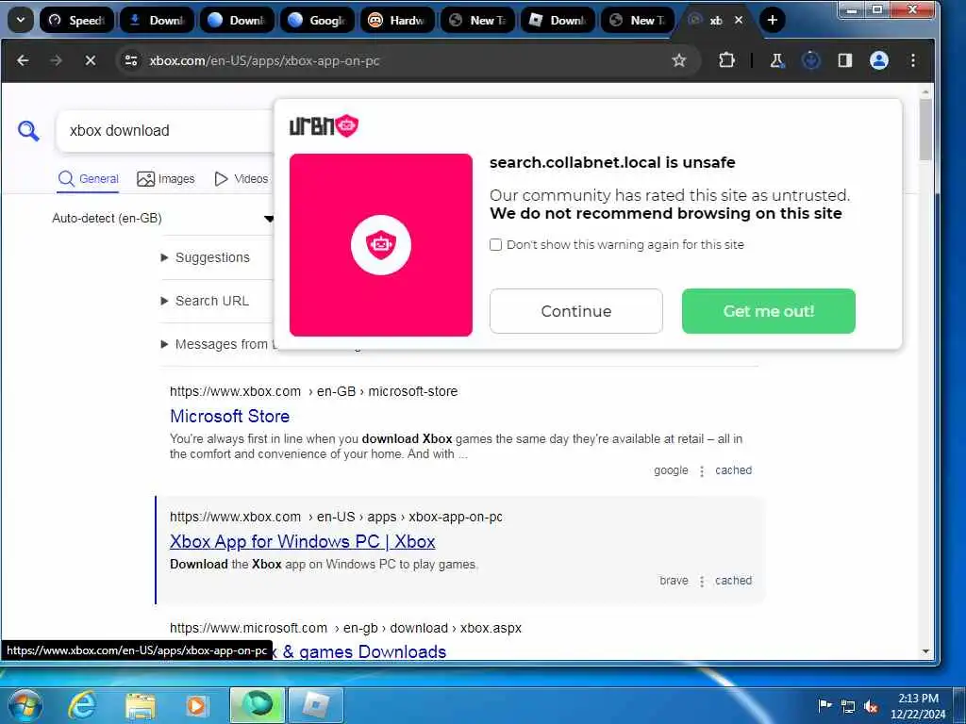Click the brave engine label
Viewport: 966px width, 724px height.
pyautogui.click(x=674, y=581)
